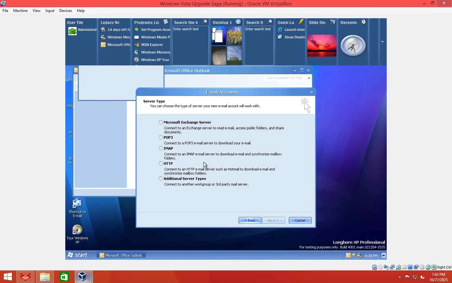
Task: Launch Windows Media Player from sidebar
Action: pos(152,37)
